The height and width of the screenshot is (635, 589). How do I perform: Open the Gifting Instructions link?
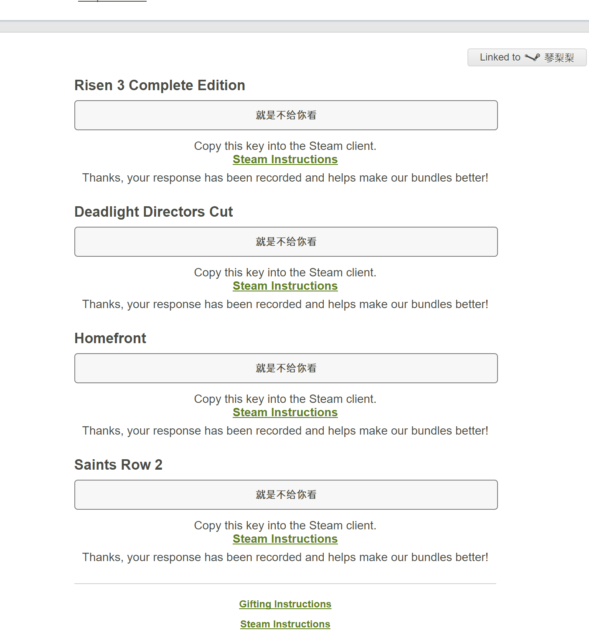click(x=285, y=604)
